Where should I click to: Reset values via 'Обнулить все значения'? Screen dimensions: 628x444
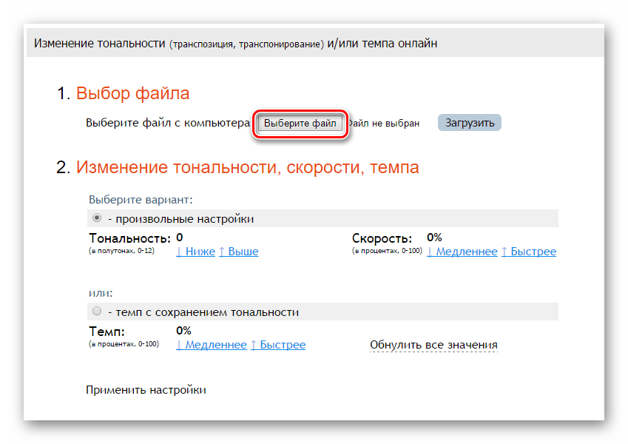(x=433, y=345)
